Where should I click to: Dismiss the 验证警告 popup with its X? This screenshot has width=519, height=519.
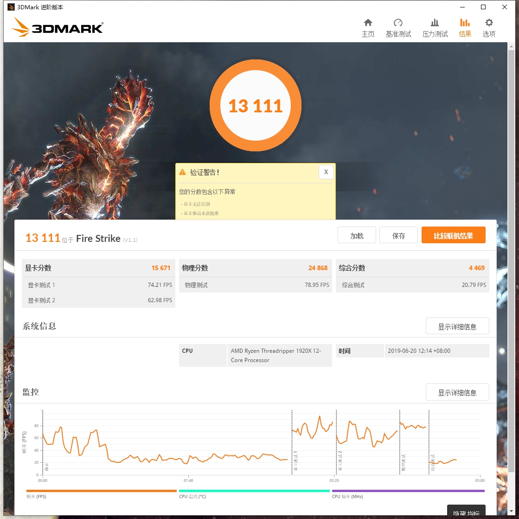click(x=326, y=172)
